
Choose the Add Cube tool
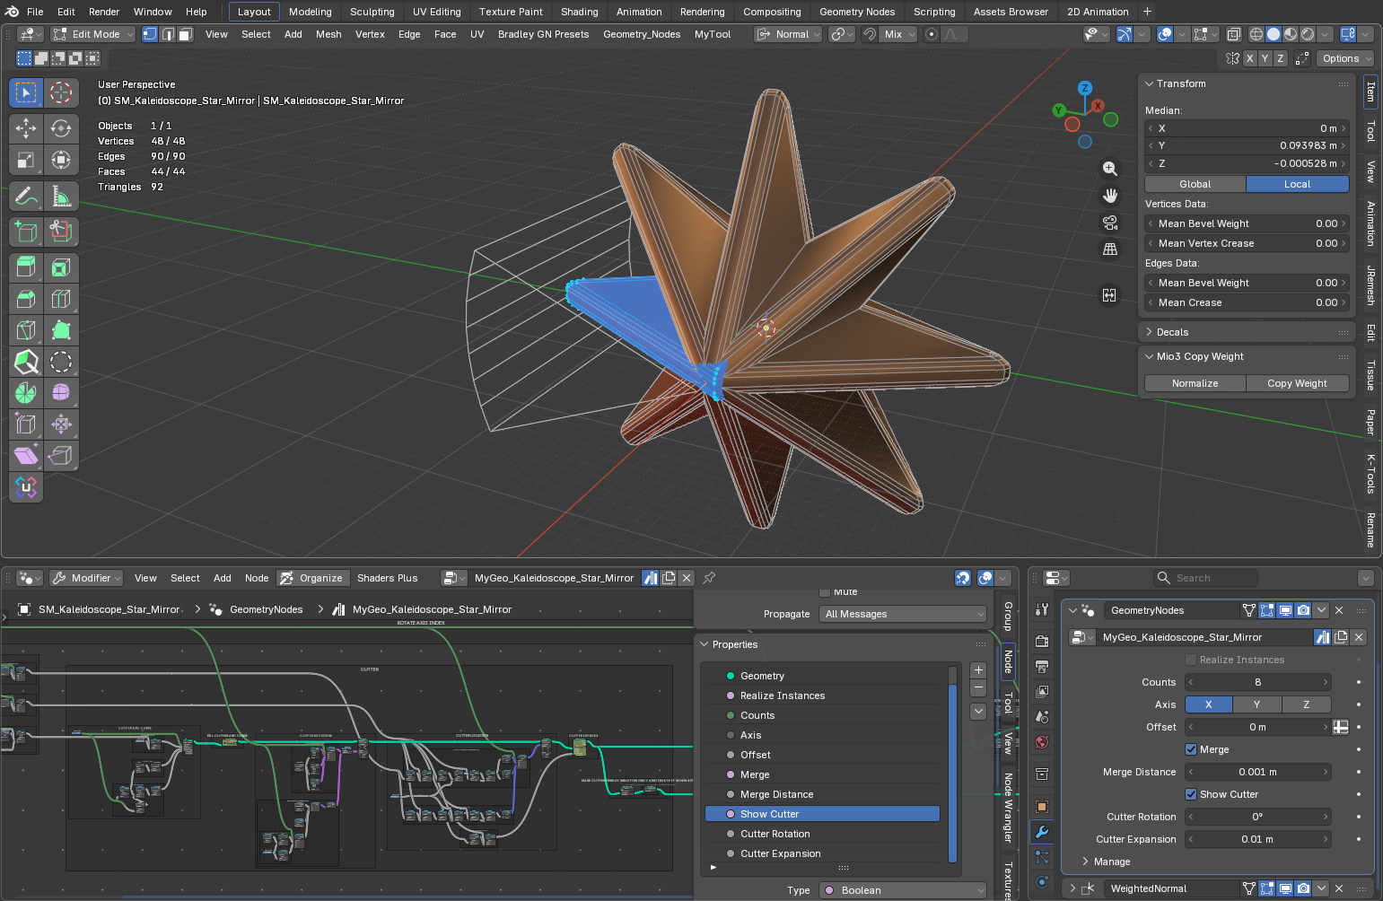(x=26, y=232)
